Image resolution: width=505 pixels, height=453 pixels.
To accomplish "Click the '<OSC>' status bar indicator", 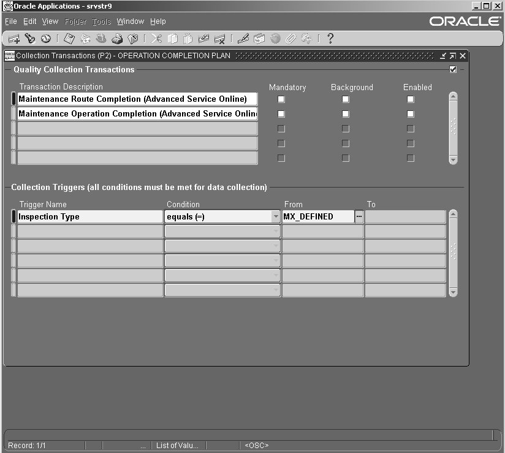I will (257, 446).
